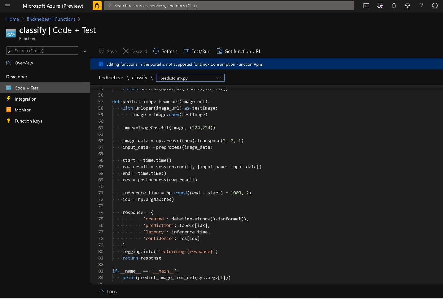The height and width of the screenshot is (299, 443).
Task: Click the orange preview bug icon
Action: click(97, 6)
